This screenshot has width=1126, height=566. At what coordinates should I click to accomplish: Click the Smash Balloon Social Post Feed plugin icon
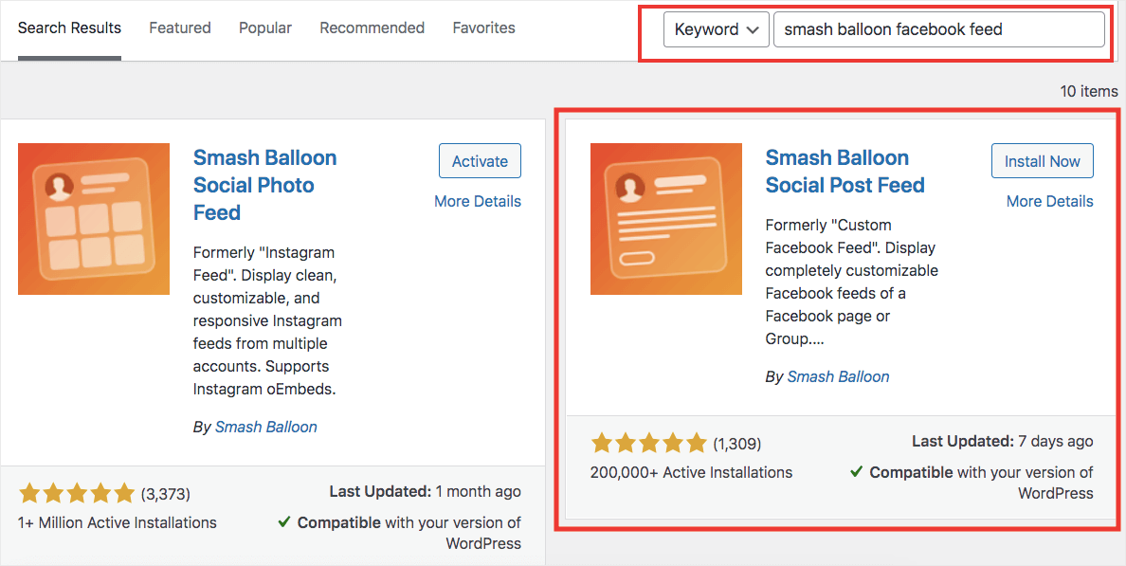point(665,219)
